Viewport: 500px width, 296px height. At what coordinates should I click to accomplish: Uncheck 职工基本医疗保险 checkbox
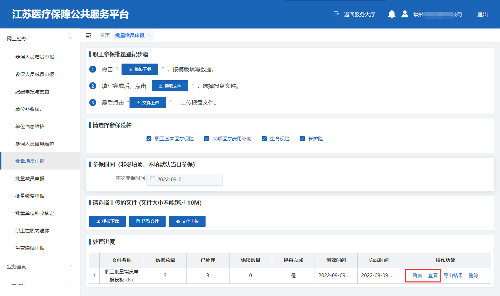[149, 139]
